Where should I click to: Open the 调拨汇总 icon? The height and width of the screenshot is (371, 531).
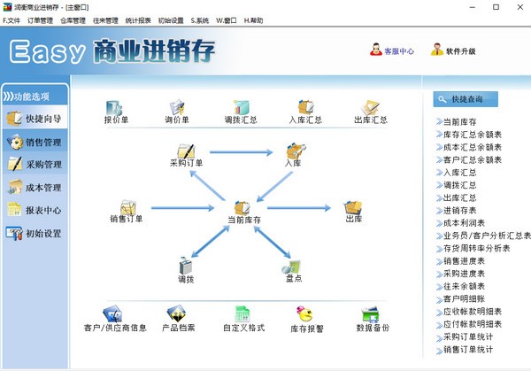[x=241, y=112]
